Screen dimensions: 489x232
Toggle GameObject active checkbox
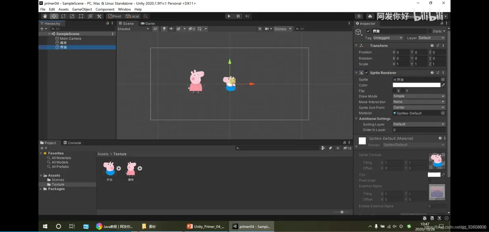(368, 31)
